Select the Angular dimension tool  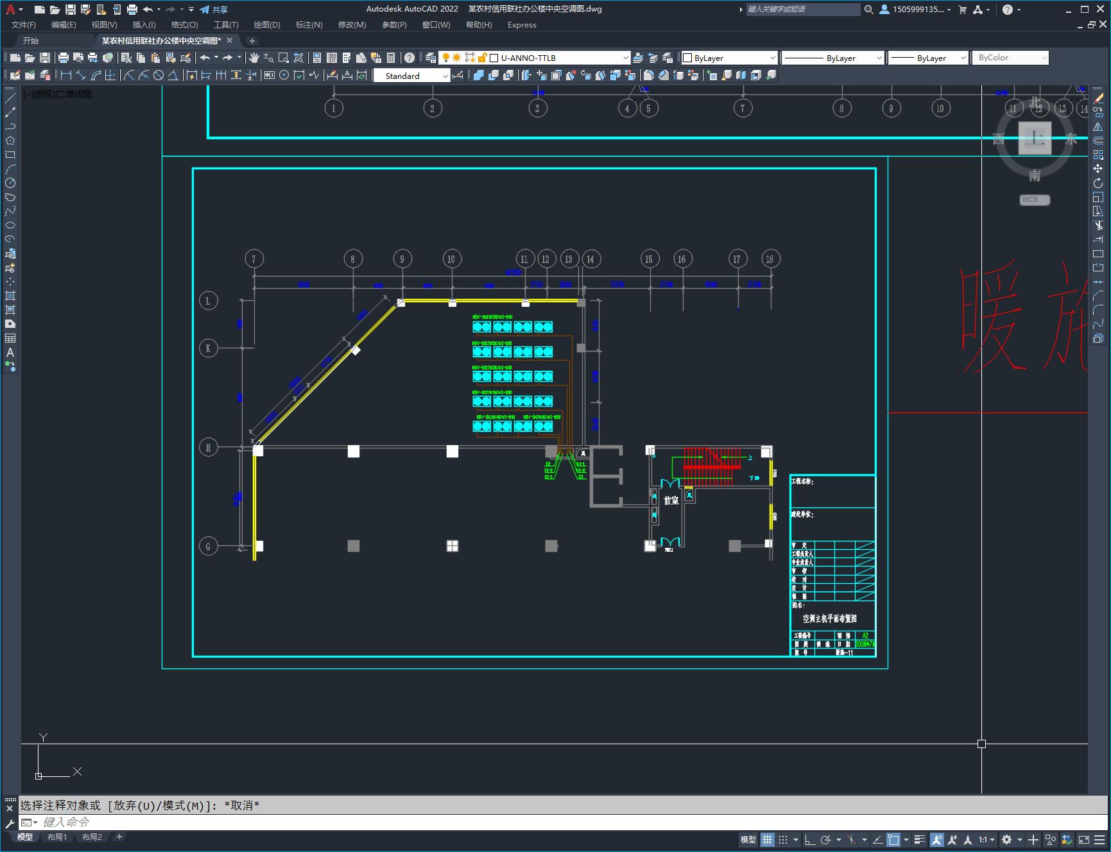coord(173,76)
